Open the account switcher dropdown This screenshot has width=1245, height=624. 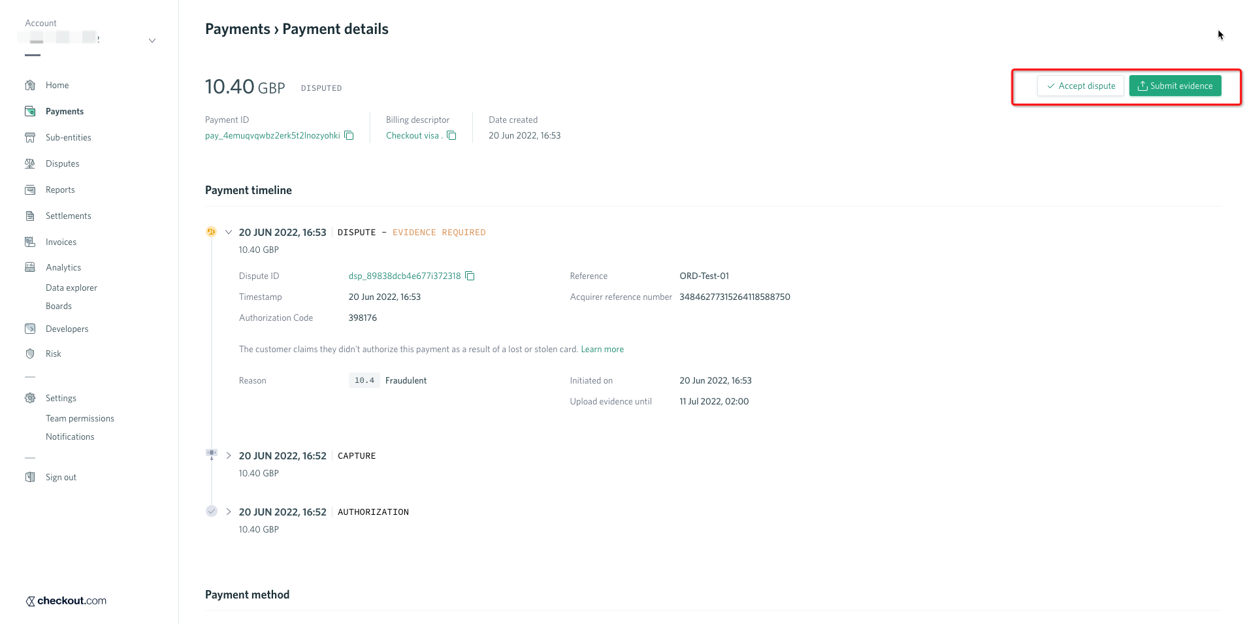(152, 41)
